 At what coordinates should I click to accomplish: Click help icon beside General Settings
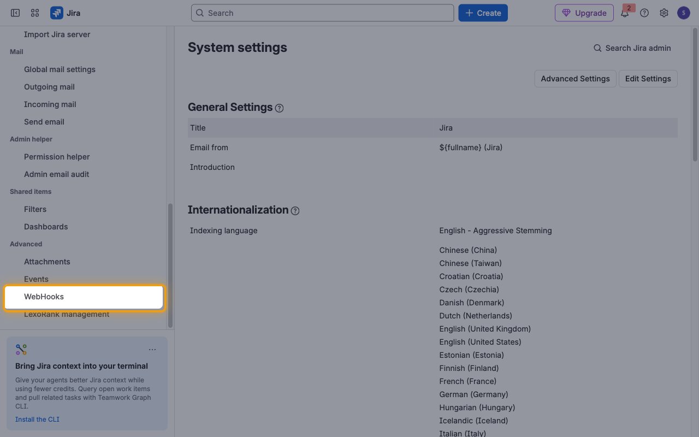click(x=279, y=108)
